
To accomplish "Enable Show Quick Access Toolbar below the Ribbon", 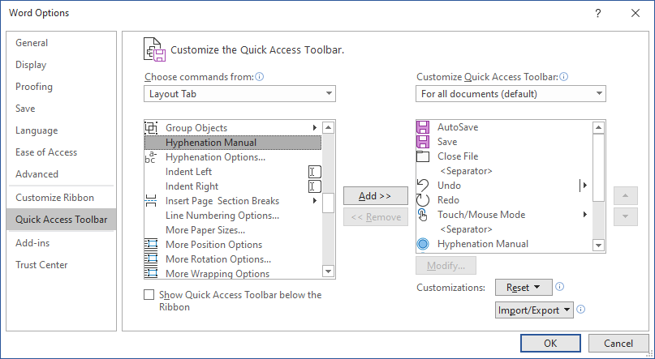I will point(149,295).
